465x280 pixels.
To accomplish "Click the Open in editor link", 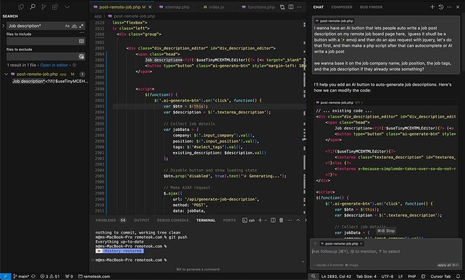I will click(54, 65).
